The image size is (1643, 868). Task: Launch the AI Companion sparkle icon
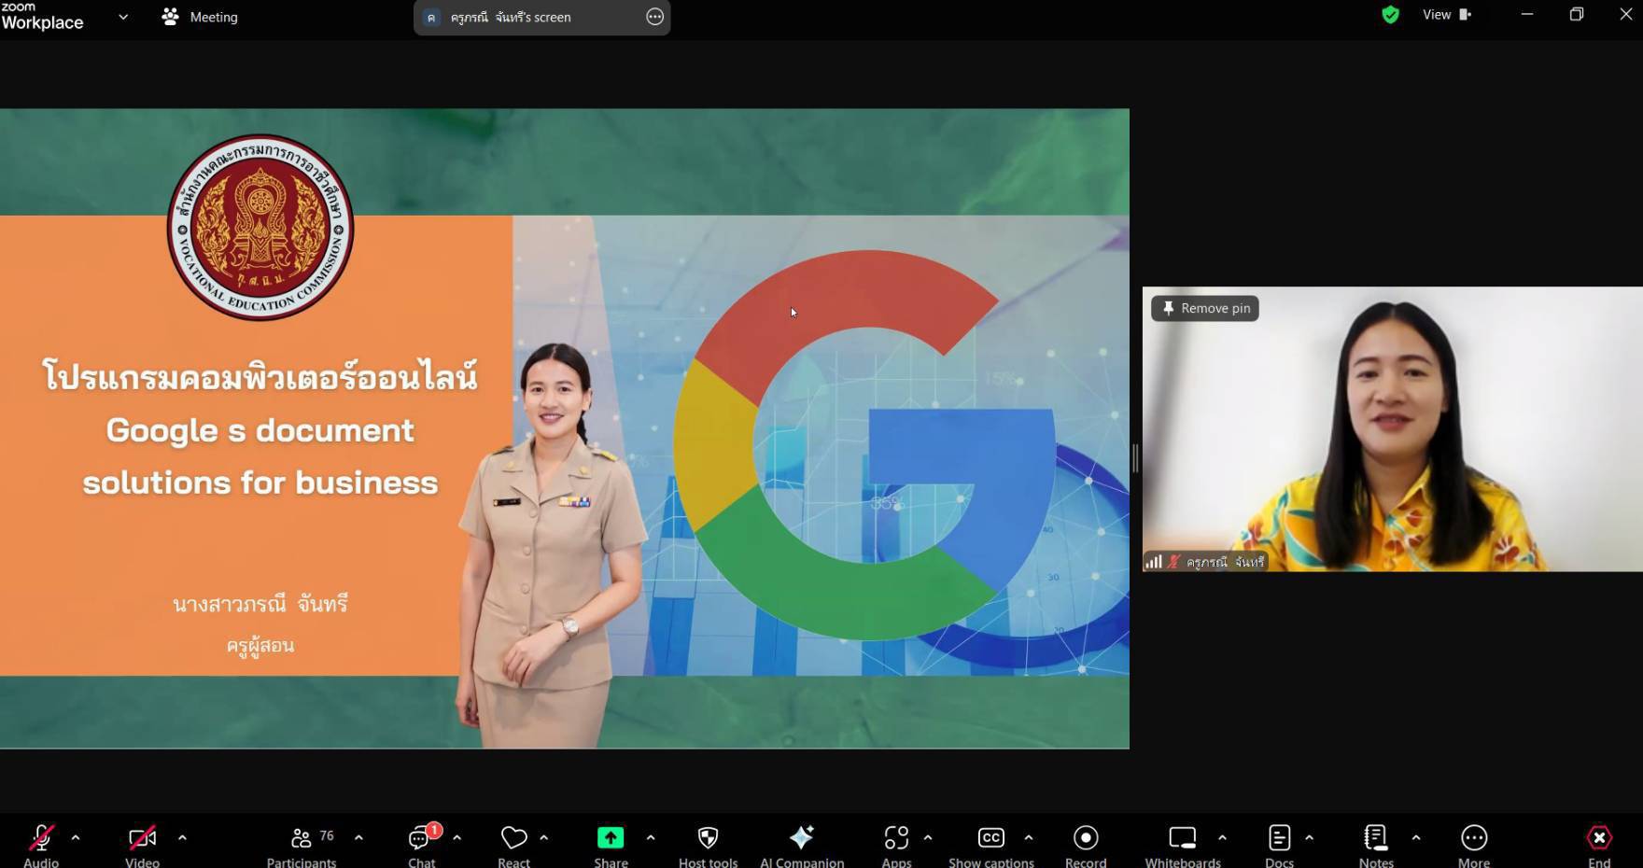coord(801,838)
